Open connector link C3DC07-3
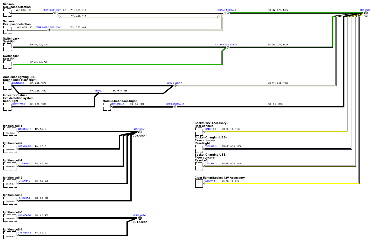374x242 pixels. pyautogui.click(x=209, y=181)
